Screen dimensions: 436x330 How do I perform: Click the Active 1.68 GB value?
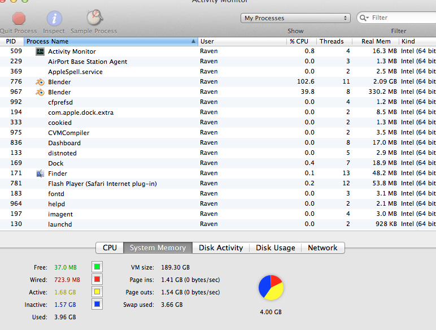65,293
